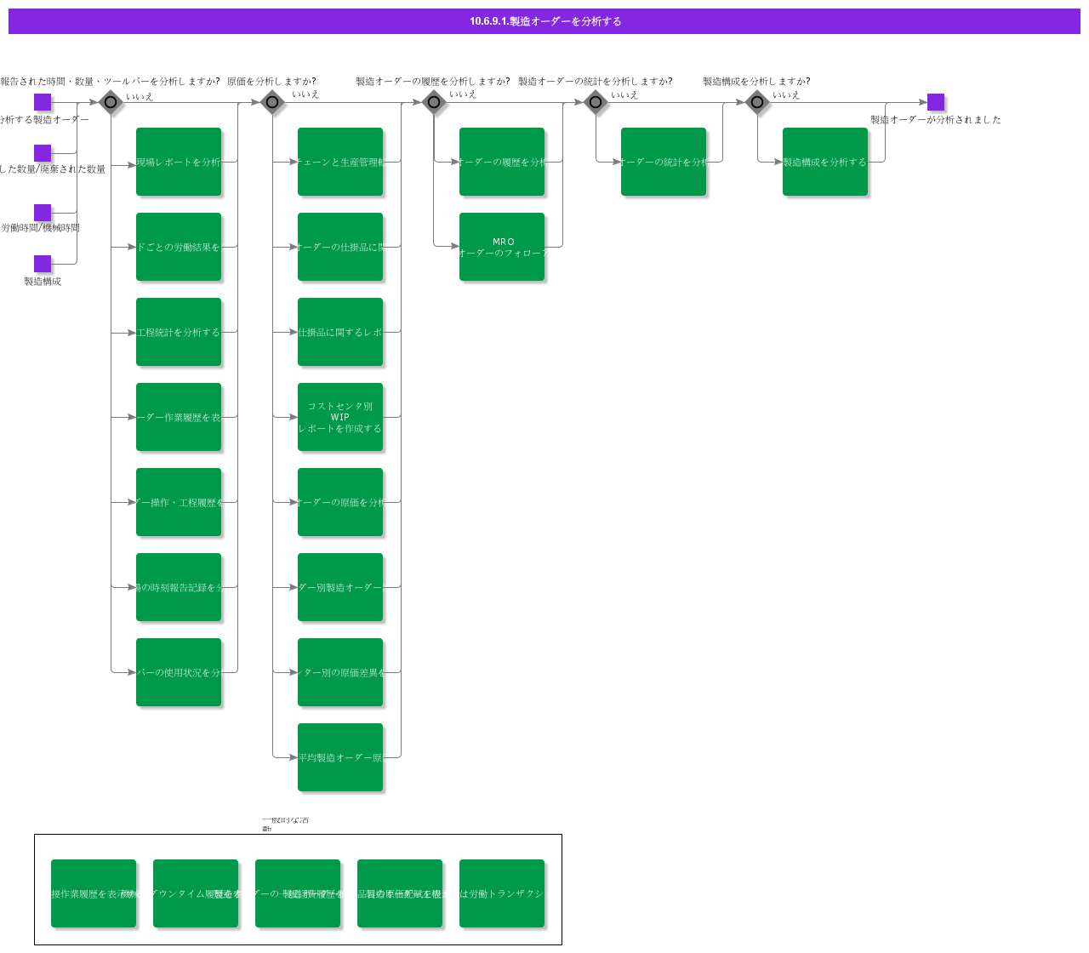The height and width of the screenshot is (953, 1089).
Task: Open the general activity 接作業履歴を表示
Action: pyautogui.click(x=94, y=893)
